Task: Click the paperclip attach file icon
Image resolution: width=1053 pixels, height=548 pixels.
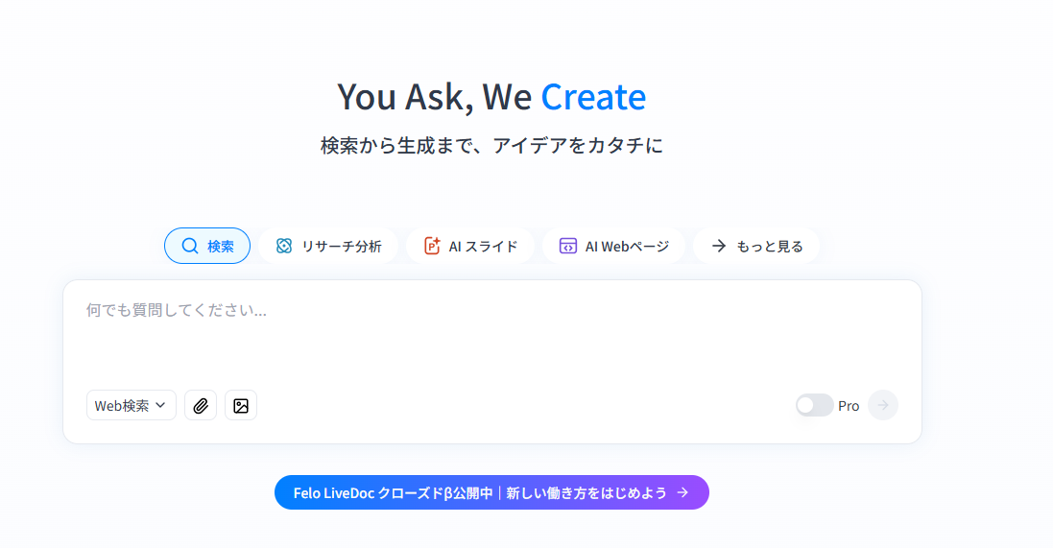Action: [x=201, y=405]
